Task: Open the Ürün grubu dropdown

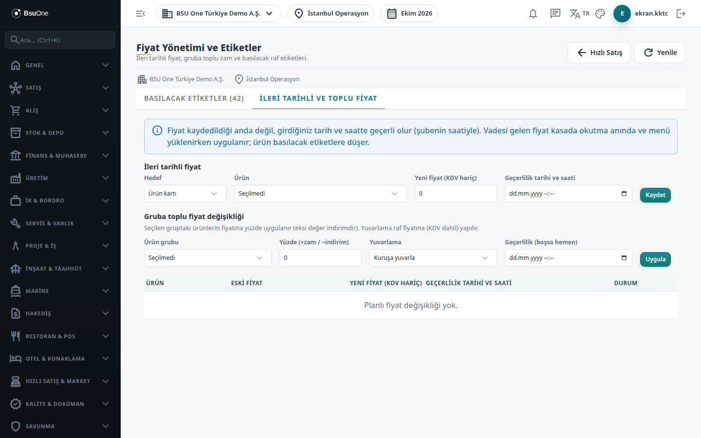Action: click(208, 258)
